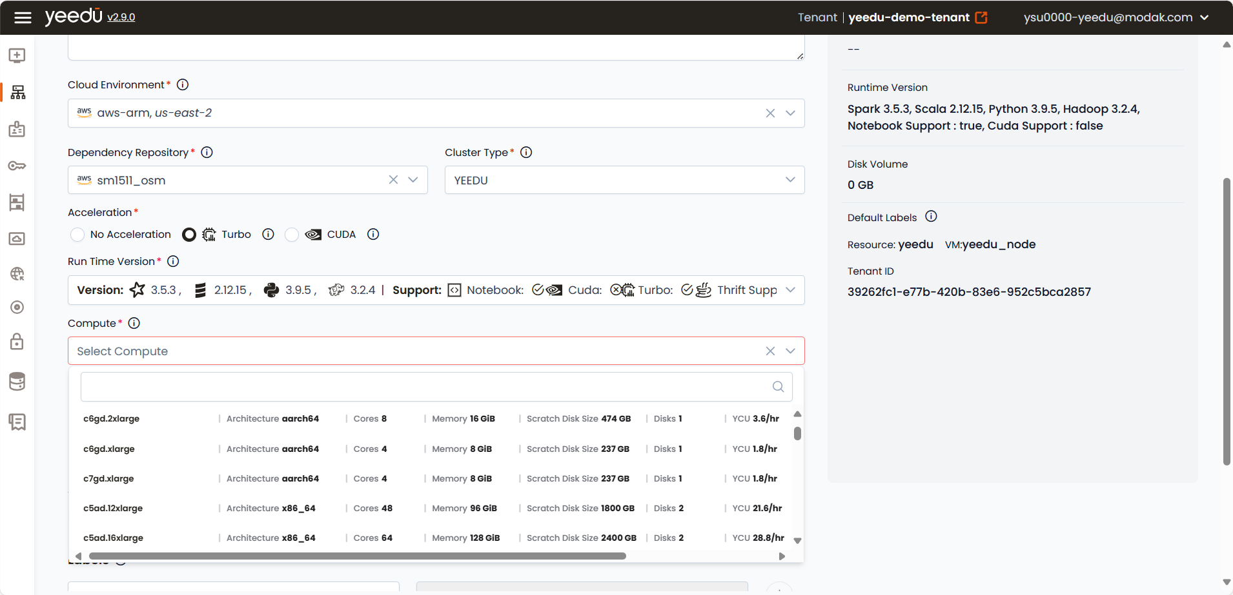The width and height of the screenshot is (1233, 595).
Task: Click Scratch Disk Size 2400 GB value
Action: [618, 538]
